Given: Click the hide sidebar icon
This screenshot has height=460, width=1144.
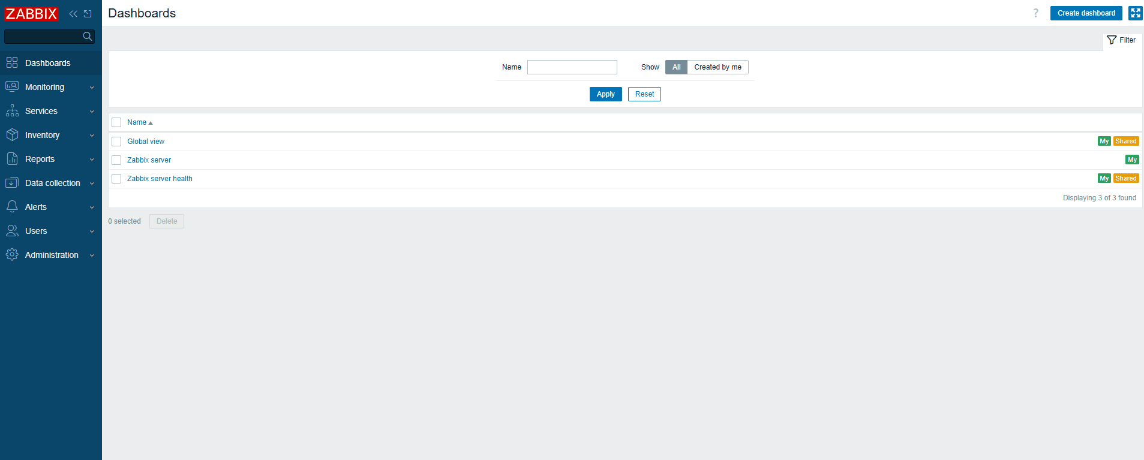Looking at the screenshot, I should [88, 14].
